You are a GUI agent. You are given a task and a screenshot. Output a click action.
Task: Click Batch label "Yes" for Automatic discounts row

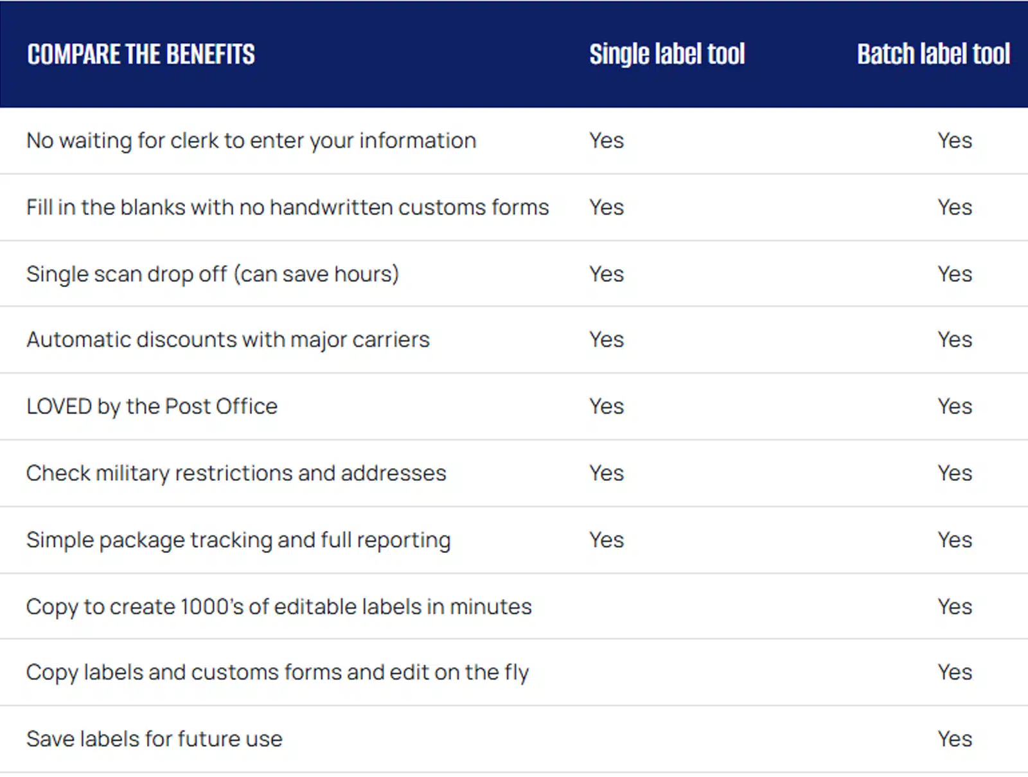(954, 340)
